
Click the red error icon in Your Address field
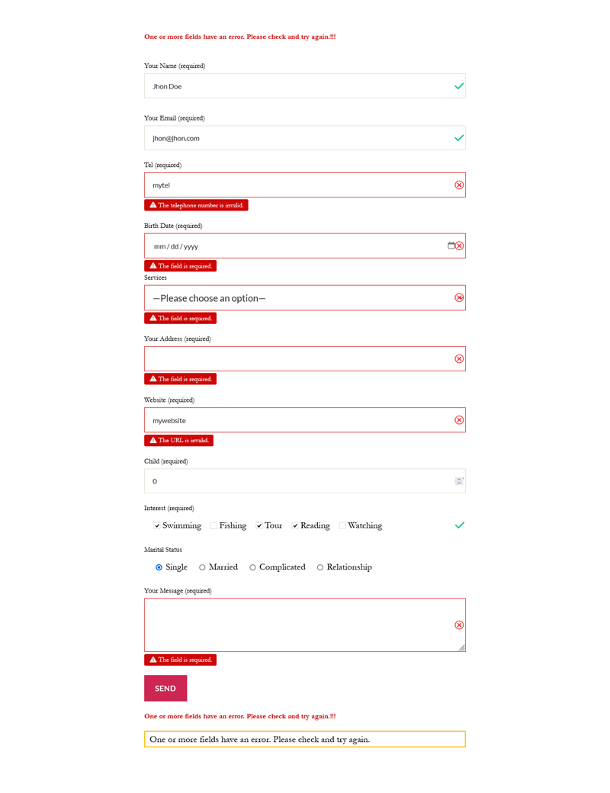coord(459,359)
